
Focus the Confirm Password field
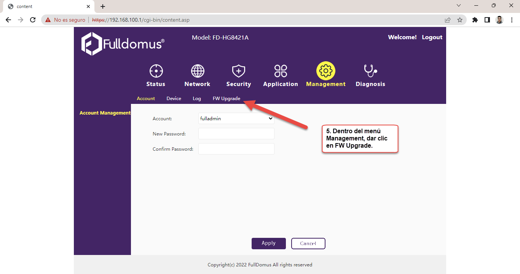[236, 149]
